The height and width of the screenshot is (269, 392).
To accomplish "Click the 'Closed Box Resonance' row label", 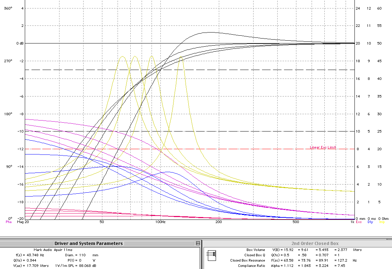I will point(248,260).
